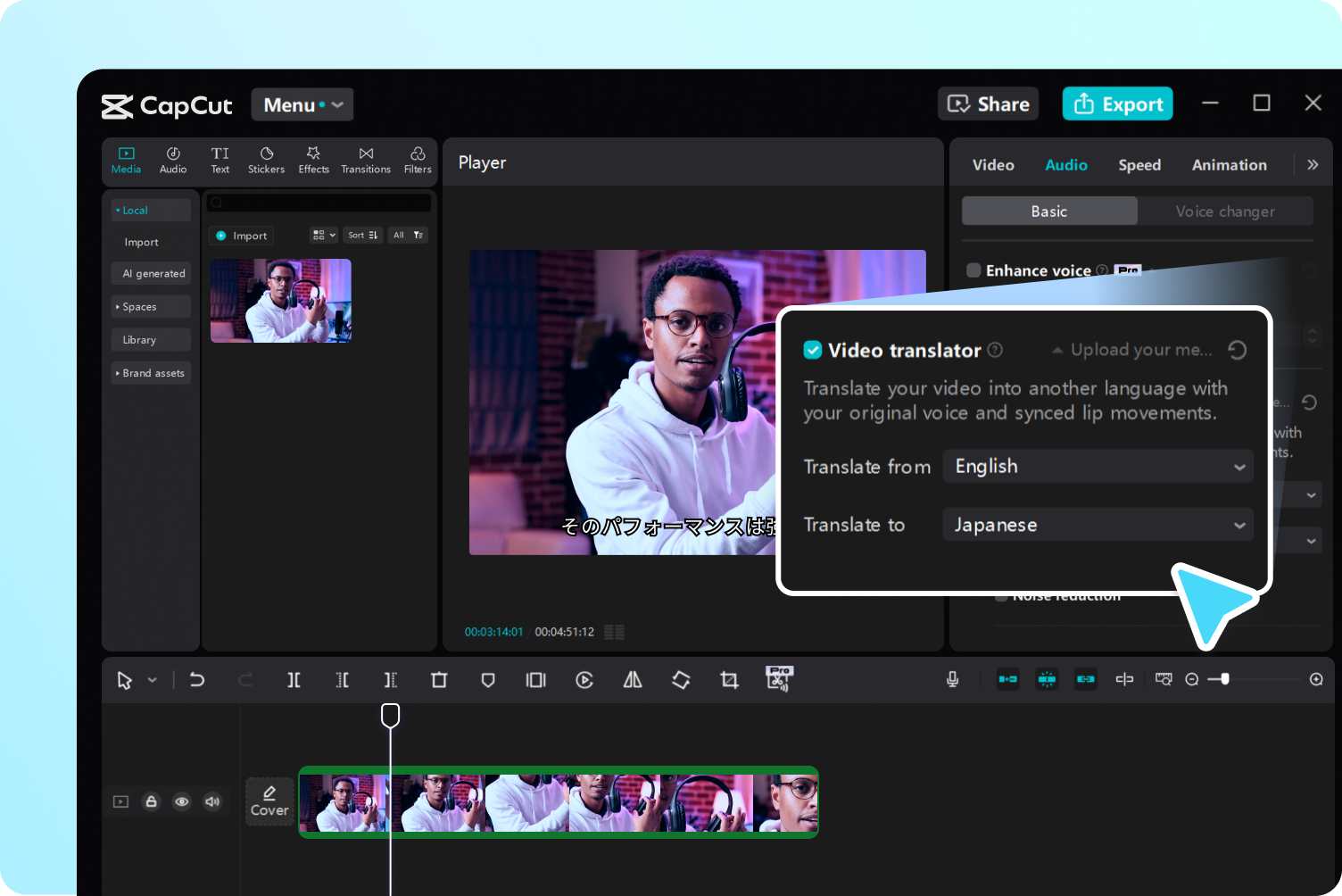Adjust the timeline zoom slider
The width and height of the screenshot is (1342, 896).
(x=1225, y=679)
